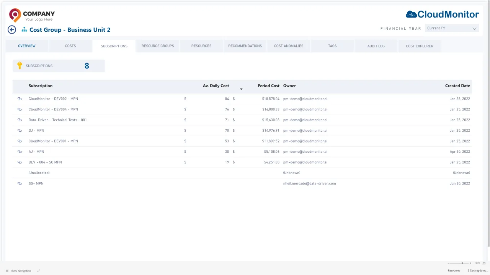Image resolution: width=490 pixels, height=275 pixels.
Task: Click the fit-to-page icon beside zoom percentage
Action: [x=484, y=263]
